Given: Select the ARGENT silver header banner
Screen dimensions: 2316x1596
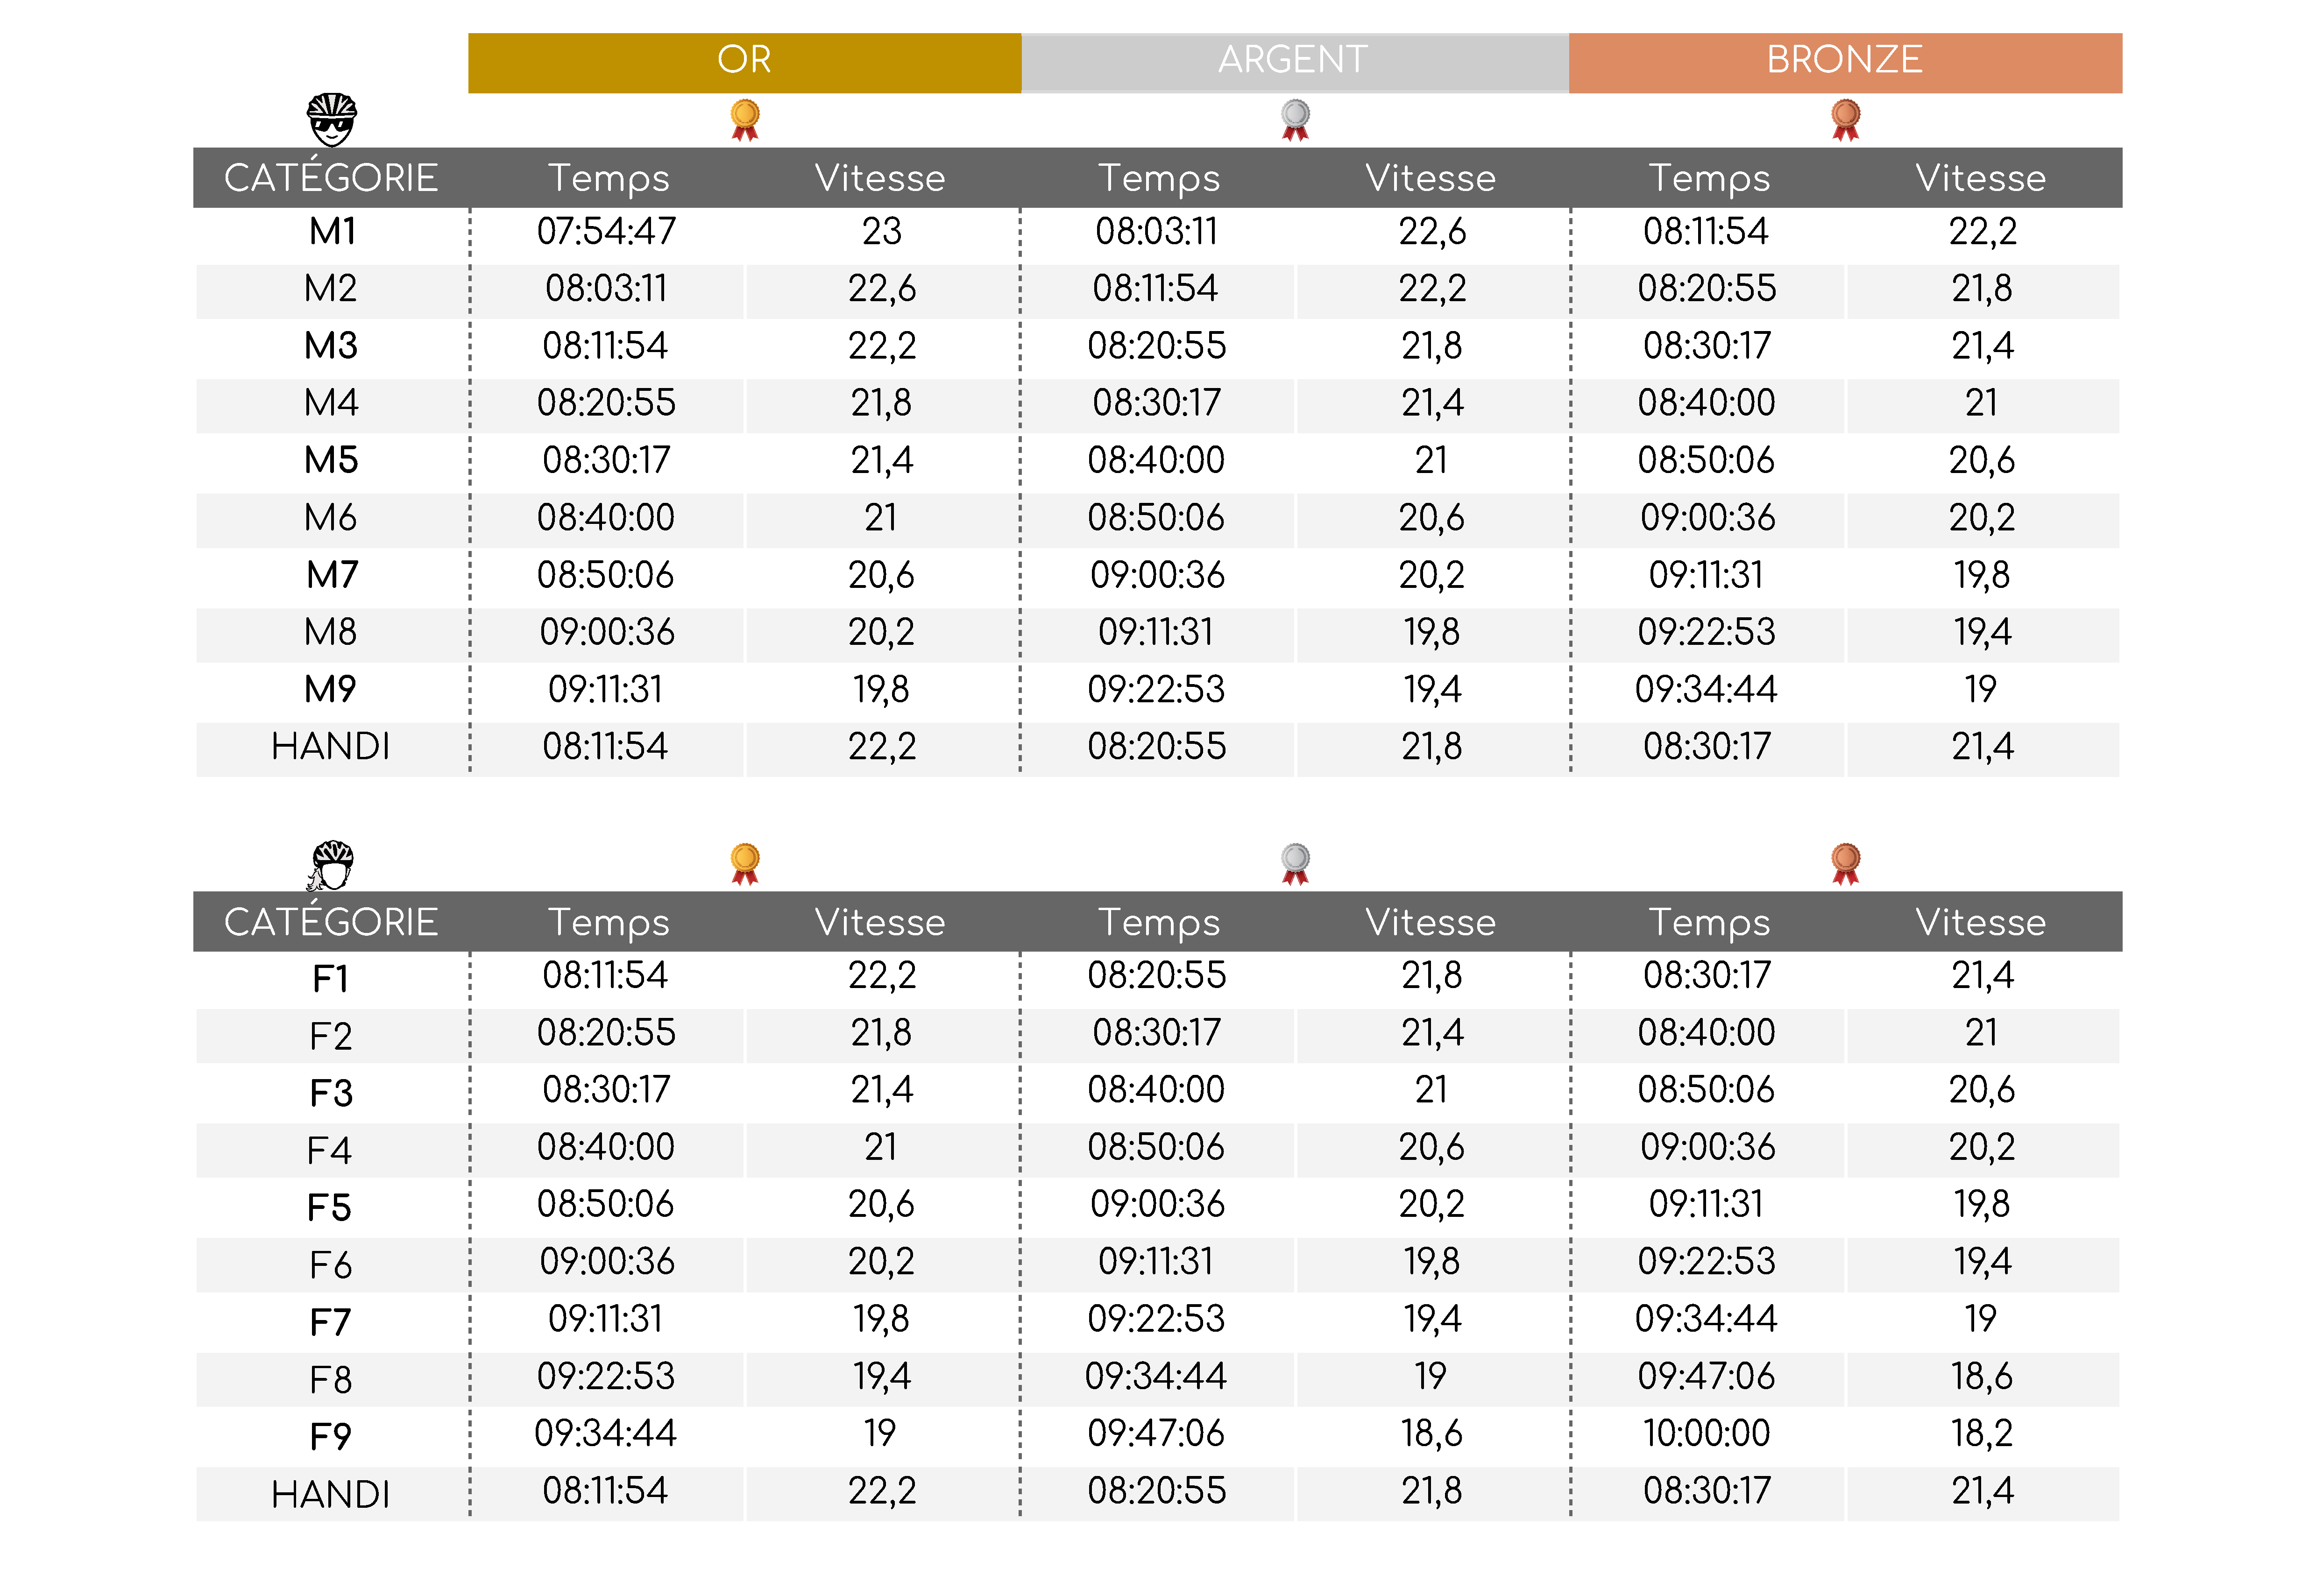Looking at the screenshot, I should 1294,60.
